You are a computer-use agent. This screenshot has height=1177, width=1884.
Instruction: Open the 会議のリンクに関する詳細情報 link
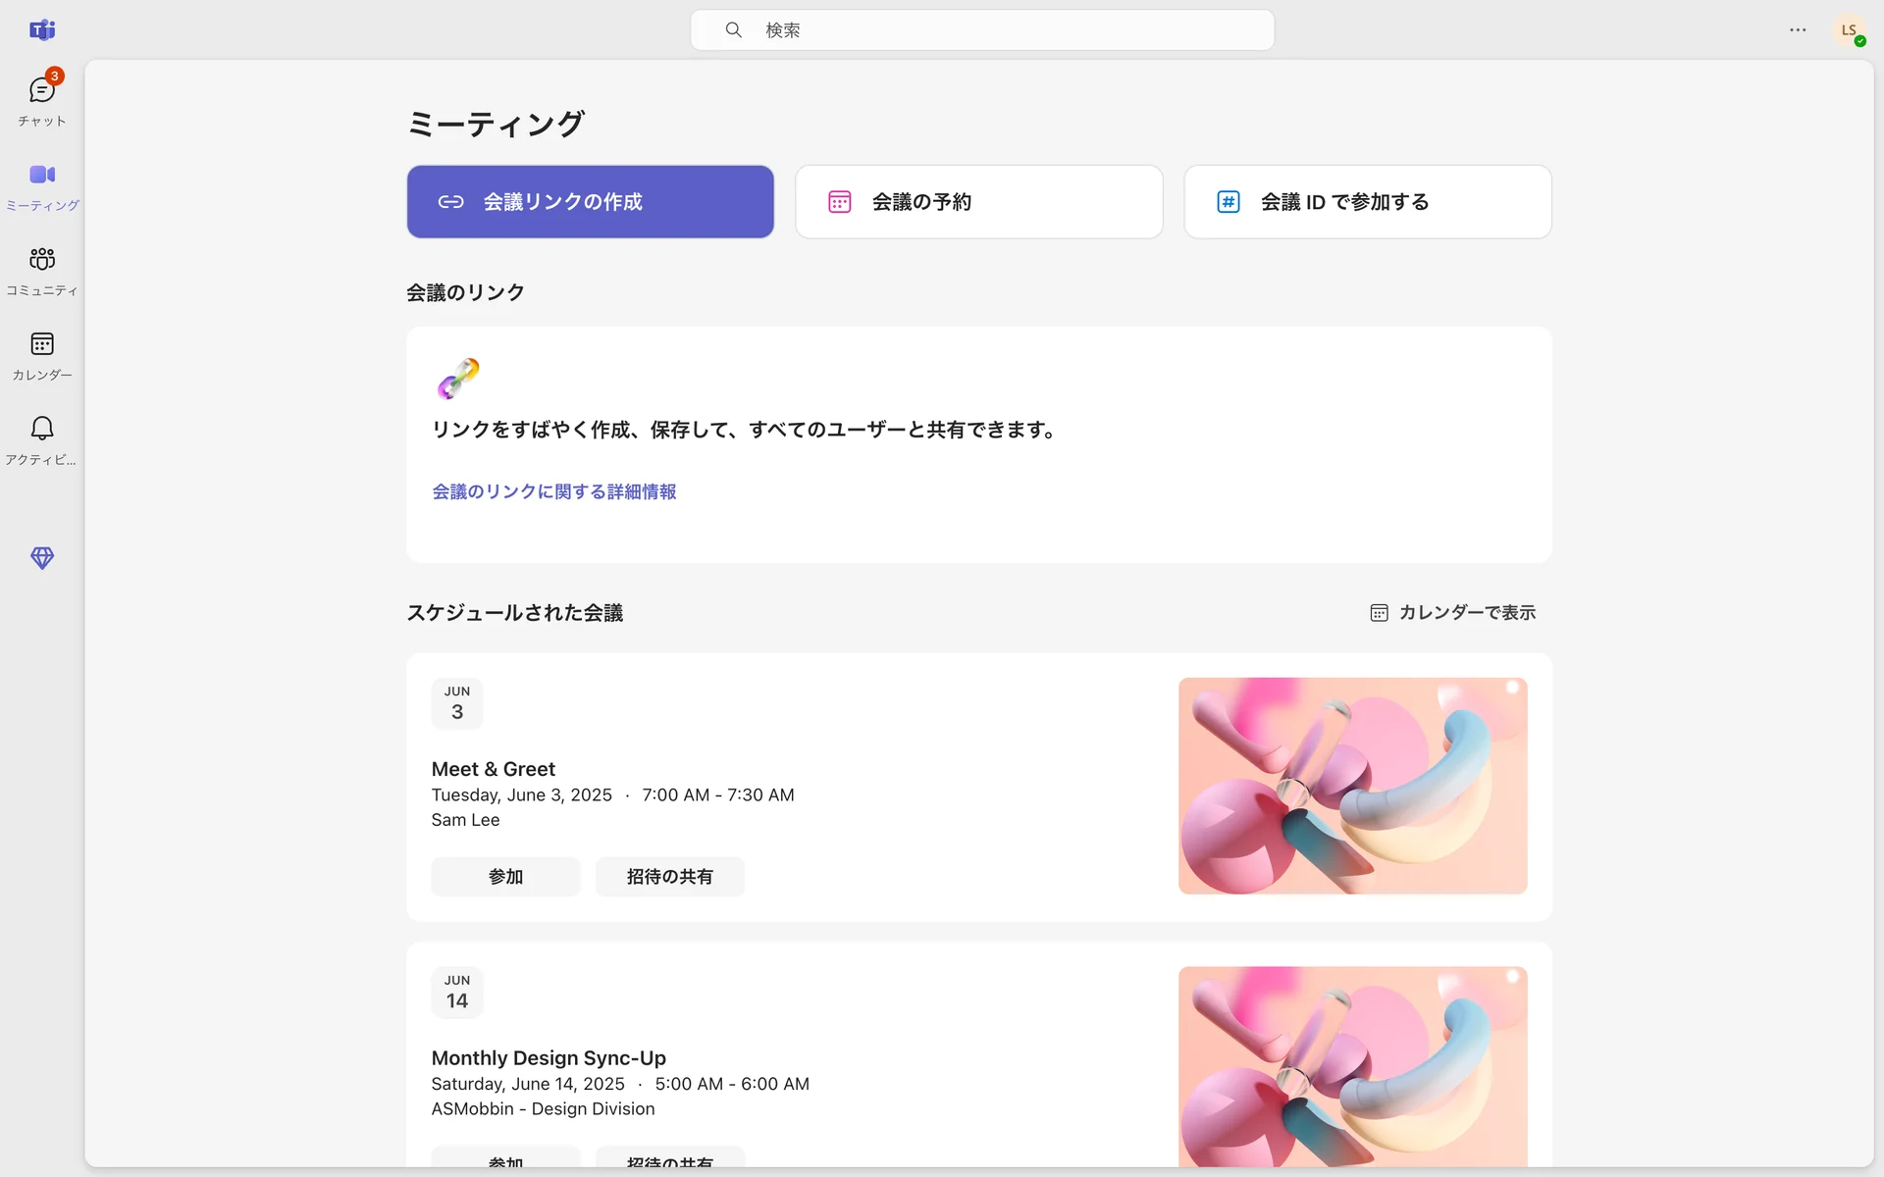coord(553,492)
